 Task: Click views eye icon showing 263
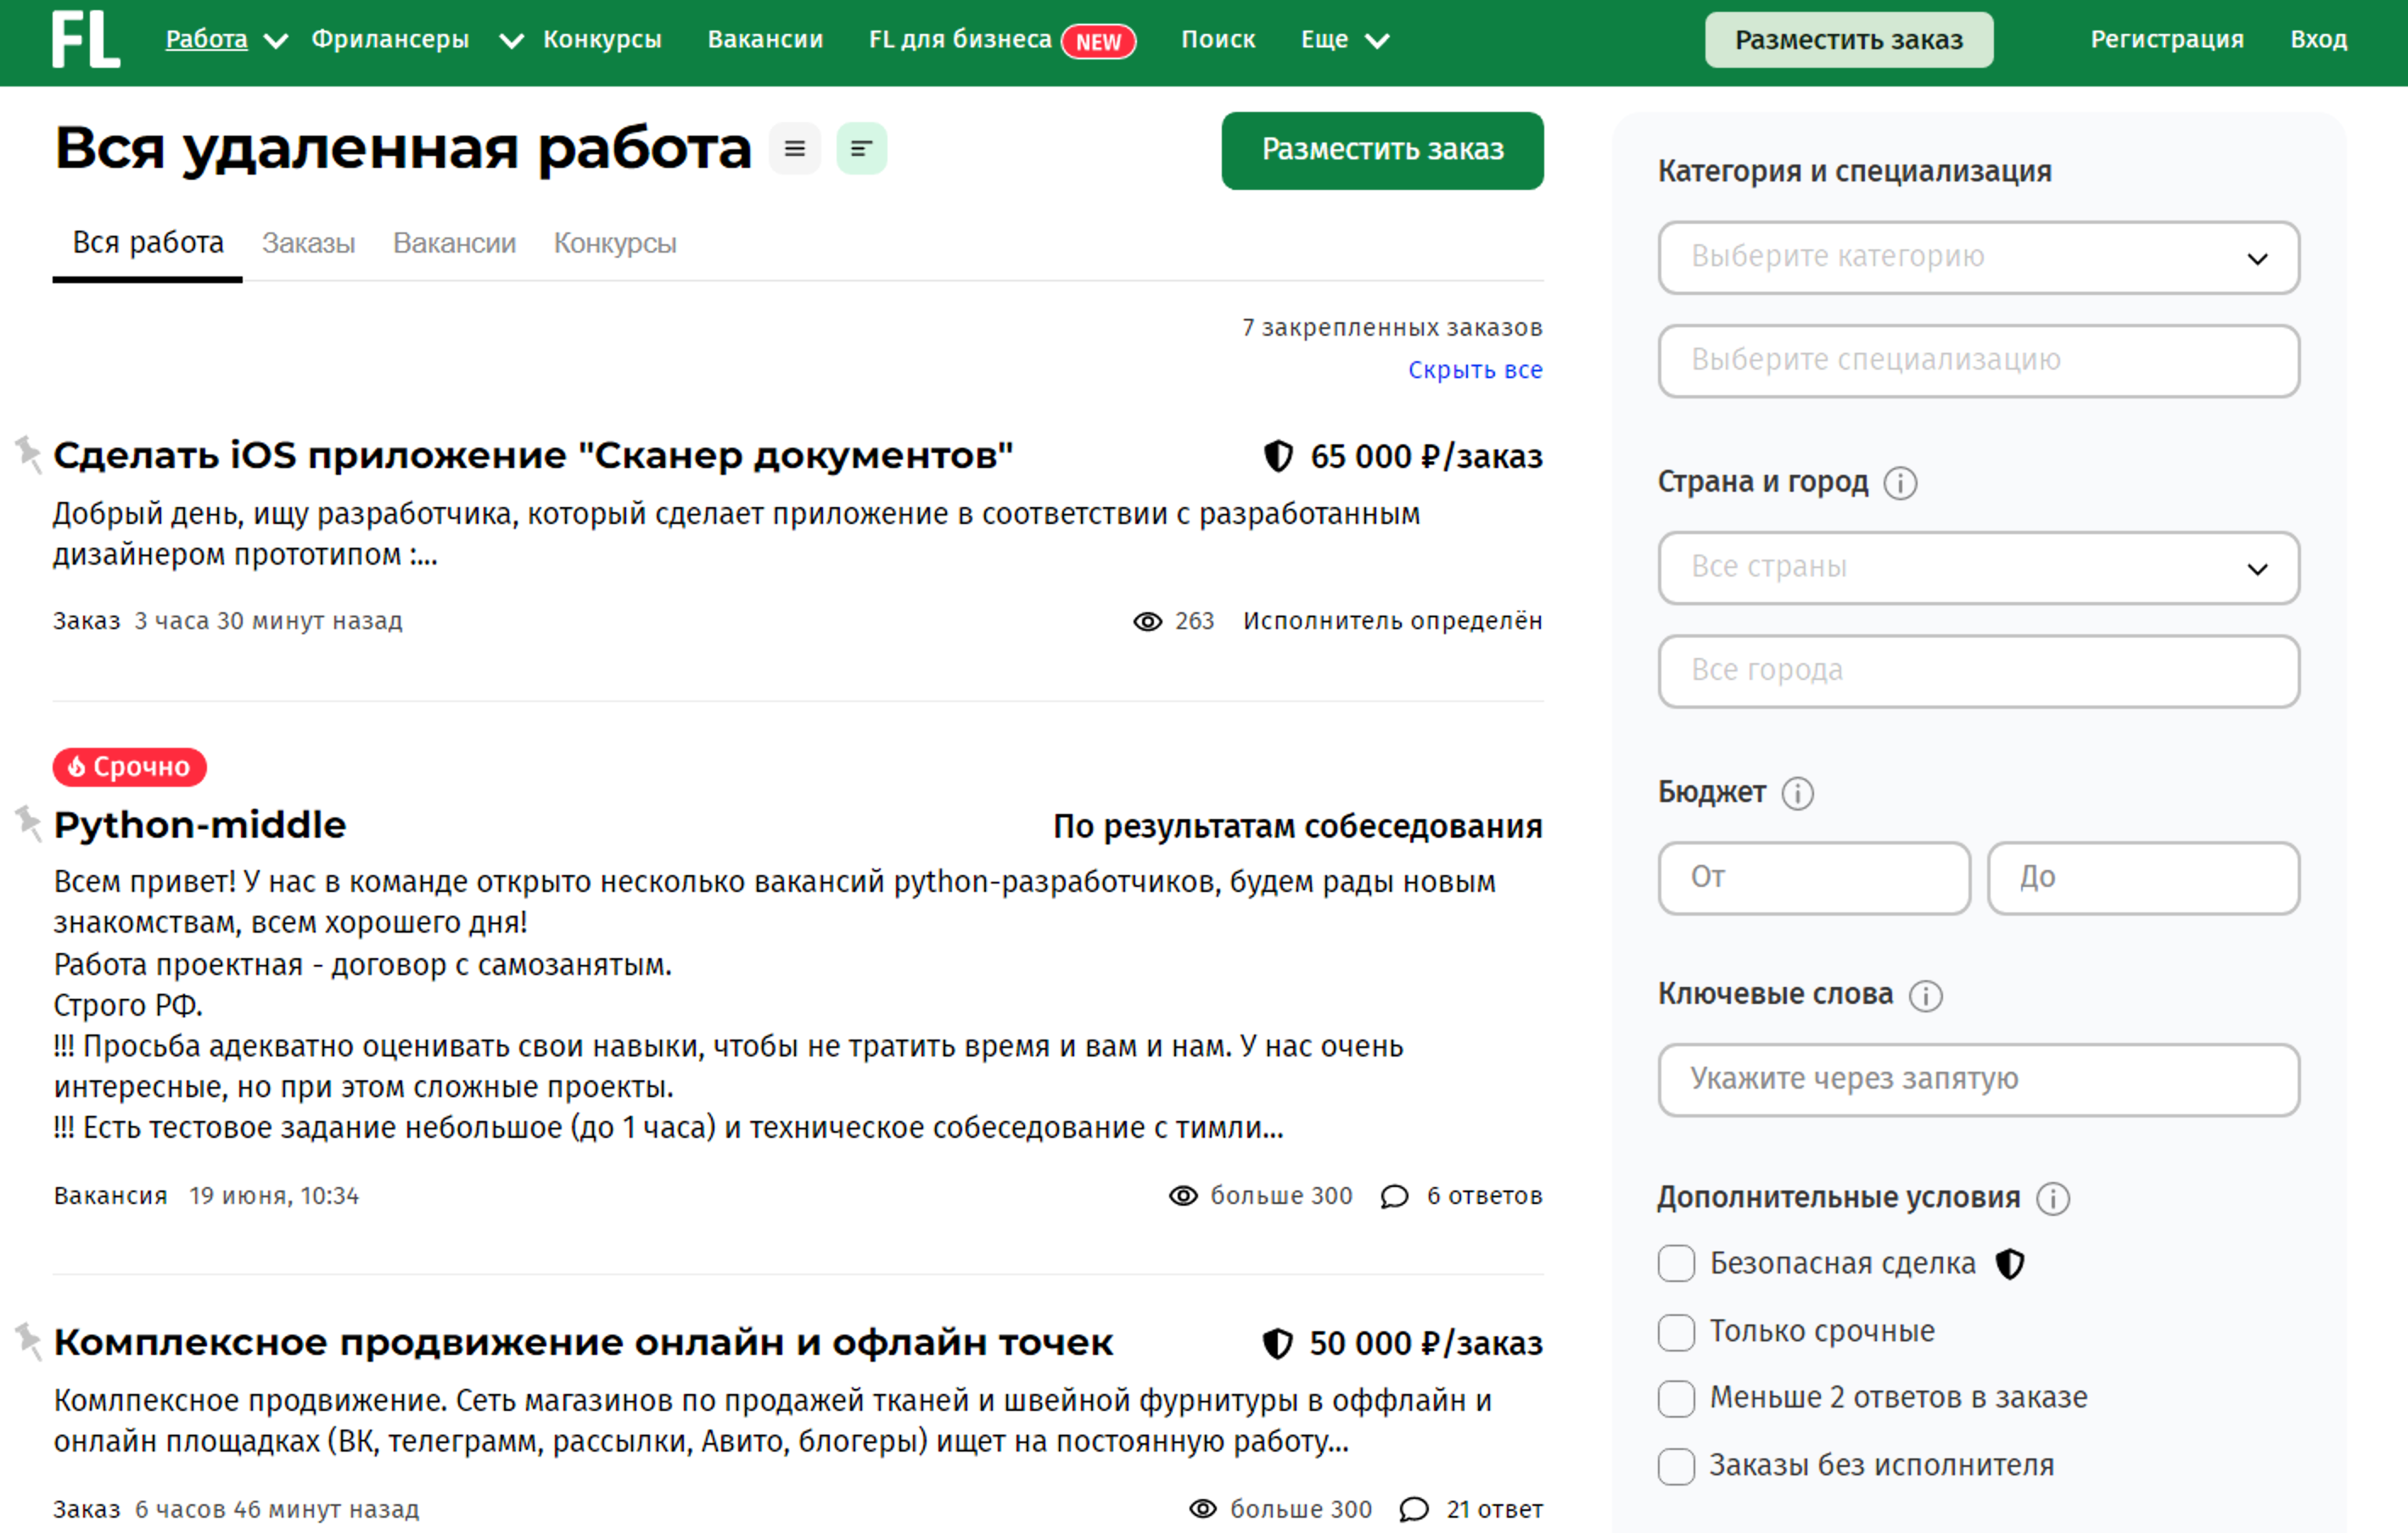click(x=1147, y=622)
